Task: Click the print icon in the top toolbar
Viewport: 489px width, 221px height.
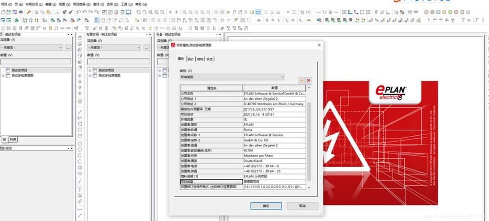Action: click(21, 12)
